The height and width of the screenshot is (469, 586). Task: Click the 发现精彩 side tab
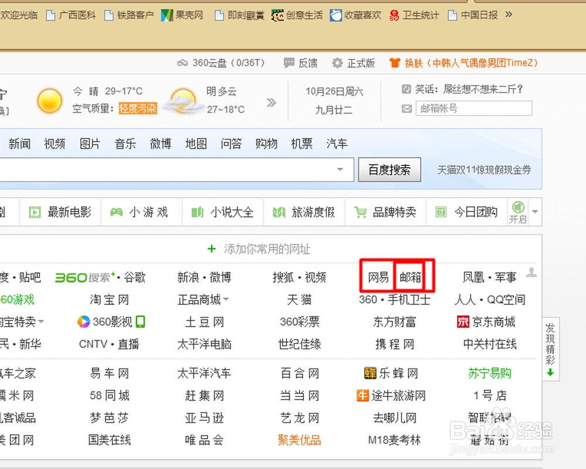coord(550,349)
